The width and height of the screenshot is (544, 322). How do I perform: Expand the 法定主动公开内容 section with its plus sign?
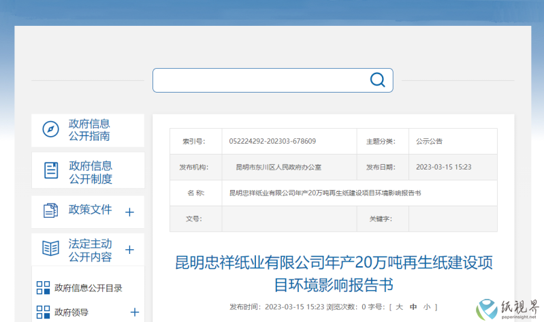[129, 249]
